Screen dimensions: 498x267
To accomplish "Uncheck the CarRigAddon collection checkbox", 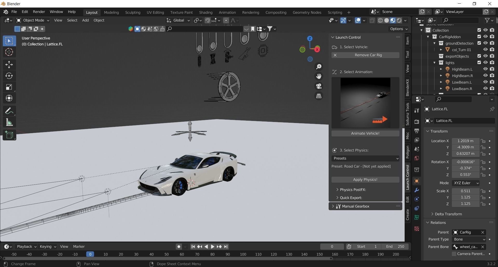I will tap(479, 37).
